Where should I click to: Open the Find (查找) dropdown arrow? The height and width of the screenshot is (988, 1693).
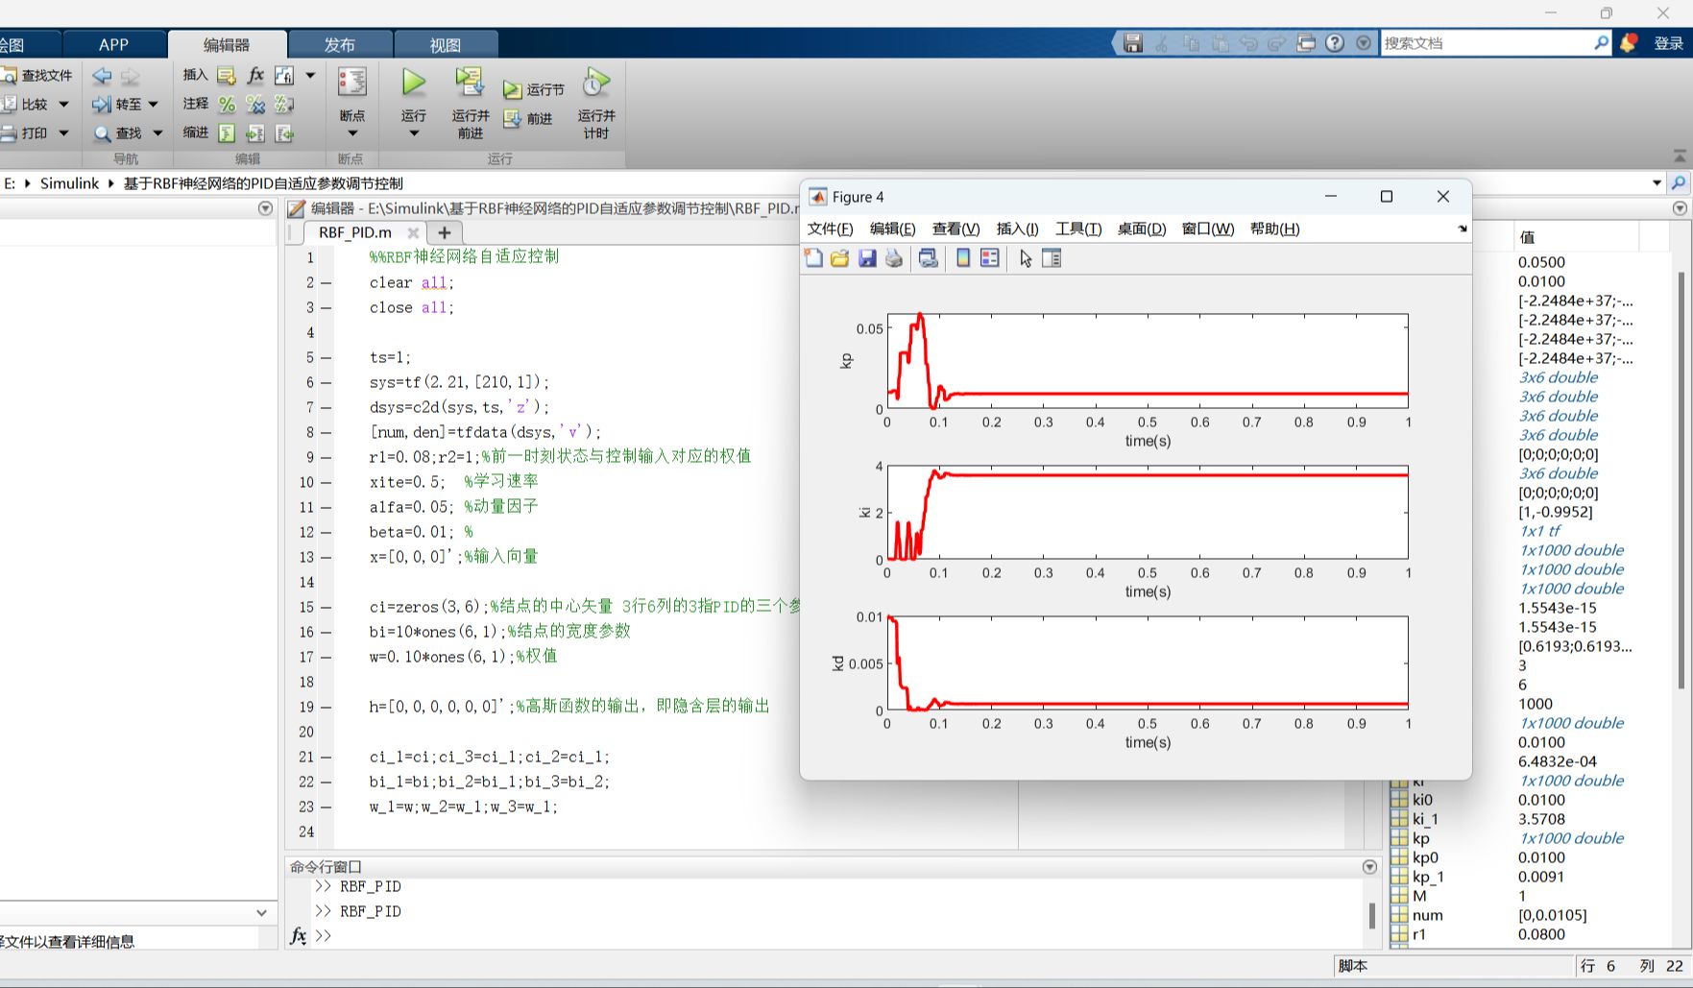pyautogui.click(x=157, y=133)
